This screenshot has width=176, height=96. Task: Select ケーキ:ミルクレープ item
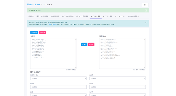(36, 54)
